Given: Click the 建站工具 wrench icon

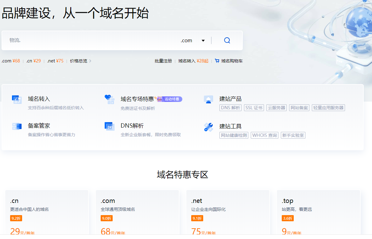Looking at the screenshot, I should (208, 127).
